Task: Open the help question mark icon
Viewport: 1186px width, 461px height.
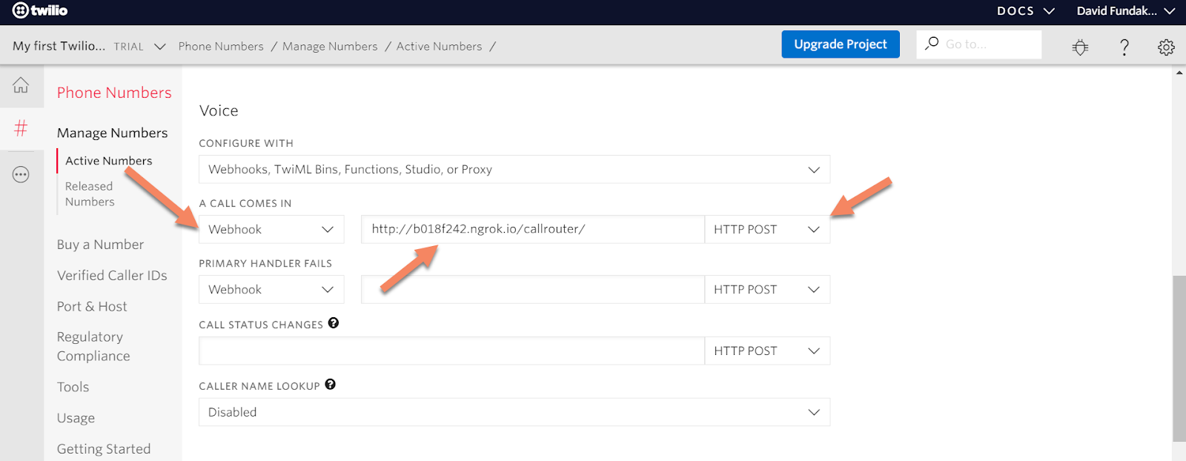Action: coord(1124,47)
